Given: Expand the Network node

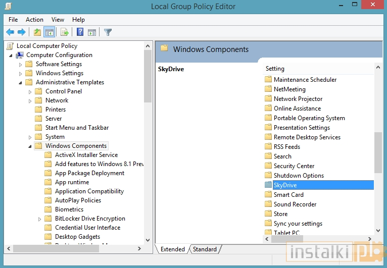Looking at the screenshot, I should pyautogui.click(x=30, y=101).
